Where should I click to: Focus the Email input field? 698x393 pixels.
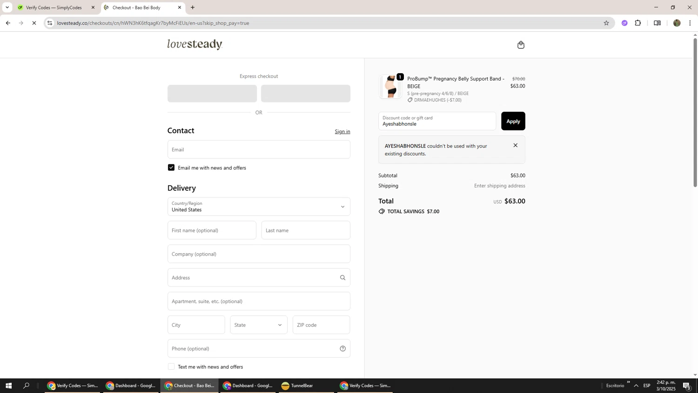tap(259, 149)
